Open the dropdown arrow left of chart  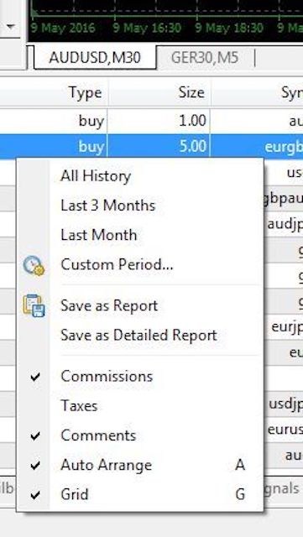pyautogui.click(x=11, y=26)
